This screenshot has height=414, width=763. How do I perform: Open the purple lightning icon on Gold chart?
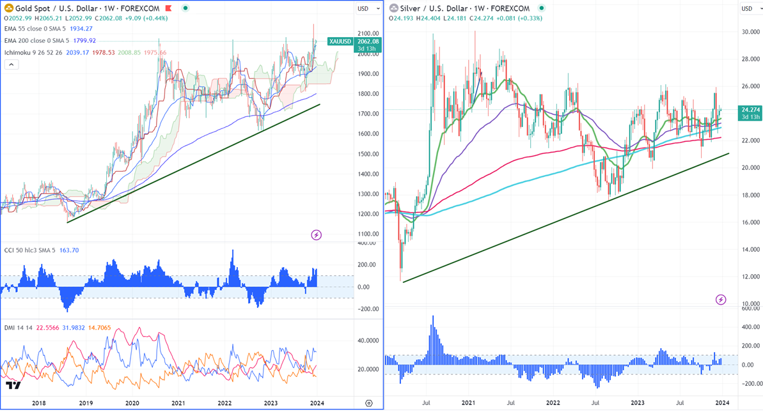[317, 235]
